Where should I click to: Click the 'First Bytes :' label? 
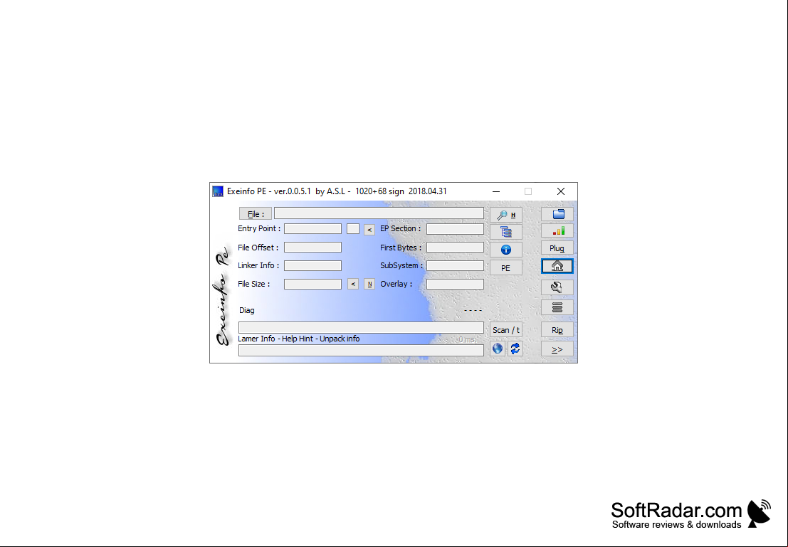coord(401,248)
